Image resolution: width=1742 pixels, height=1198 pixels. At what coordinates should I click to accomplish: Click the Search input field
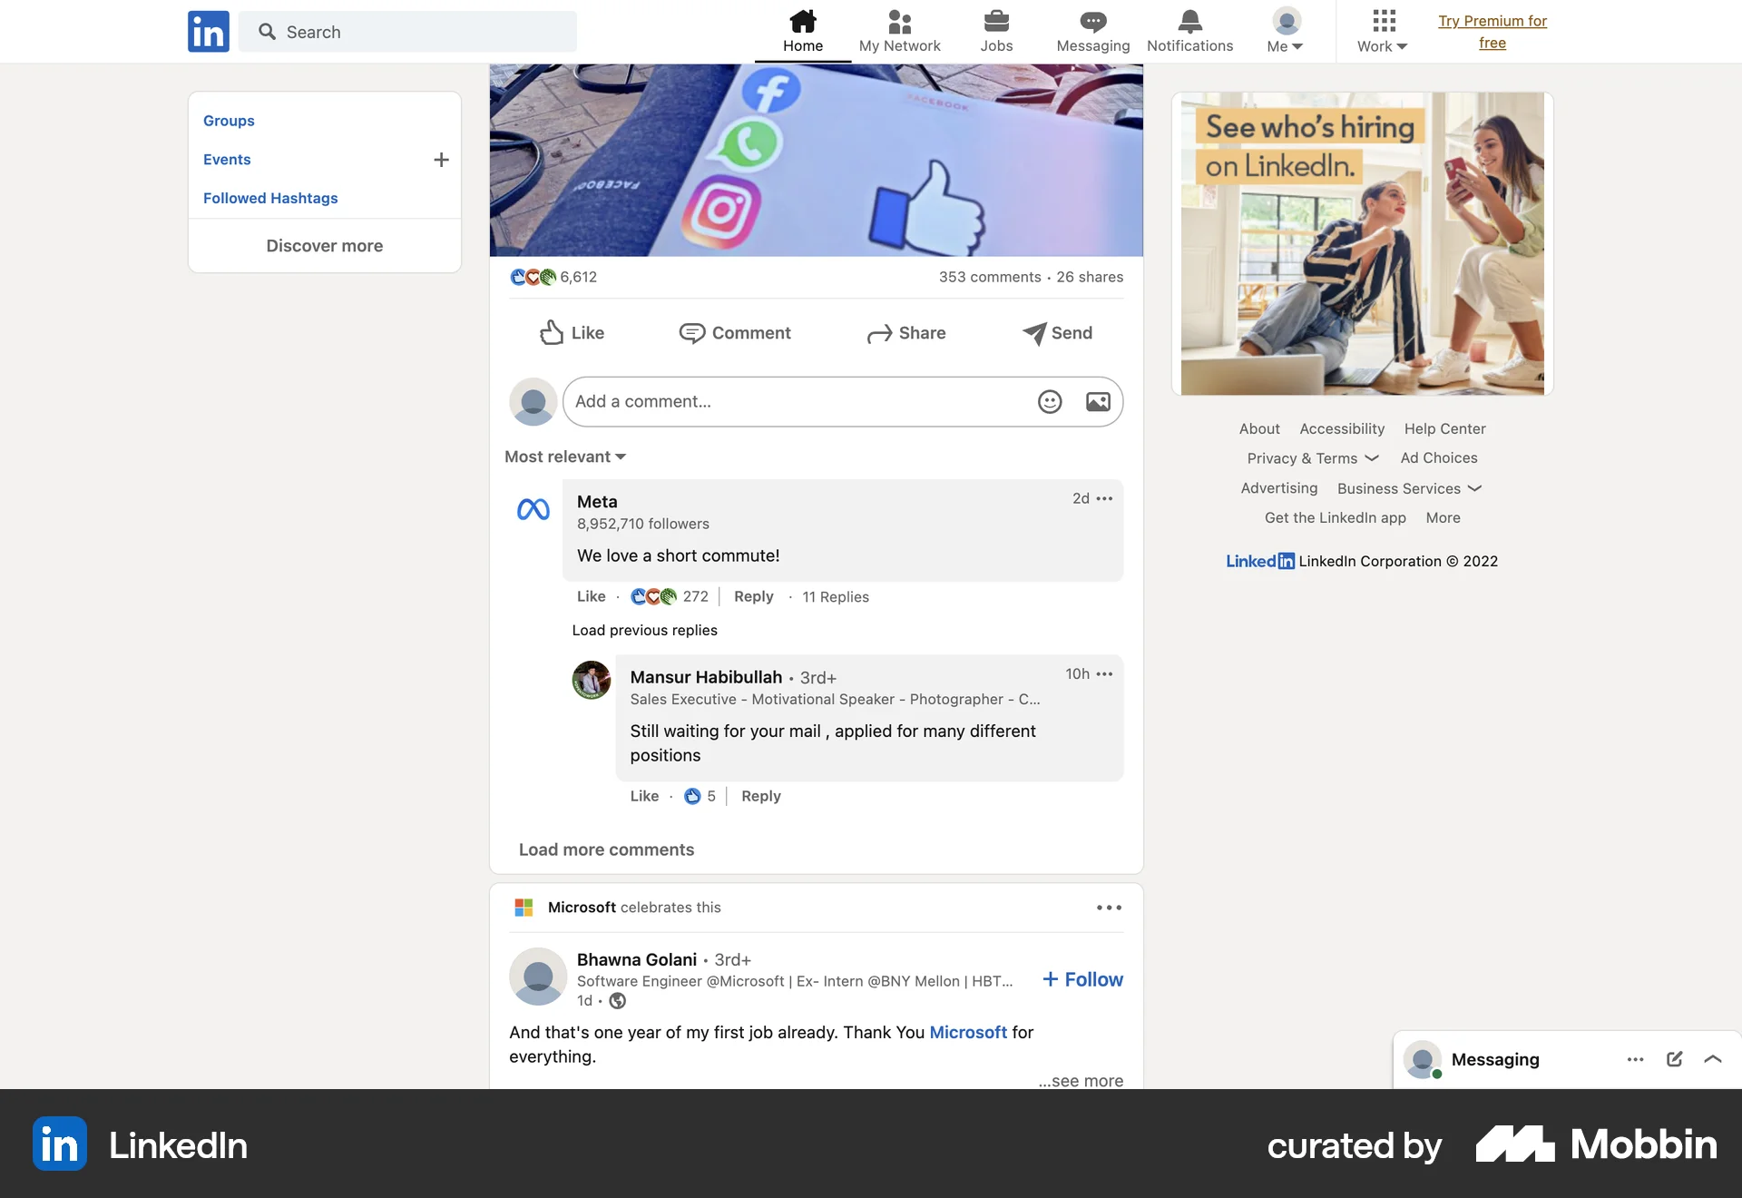point(408,31)
